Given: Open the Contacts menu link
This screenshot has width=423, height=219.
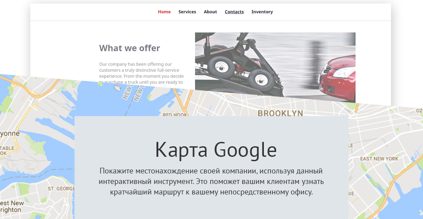Looking at the screenshot, I should (x=234, y=12).
